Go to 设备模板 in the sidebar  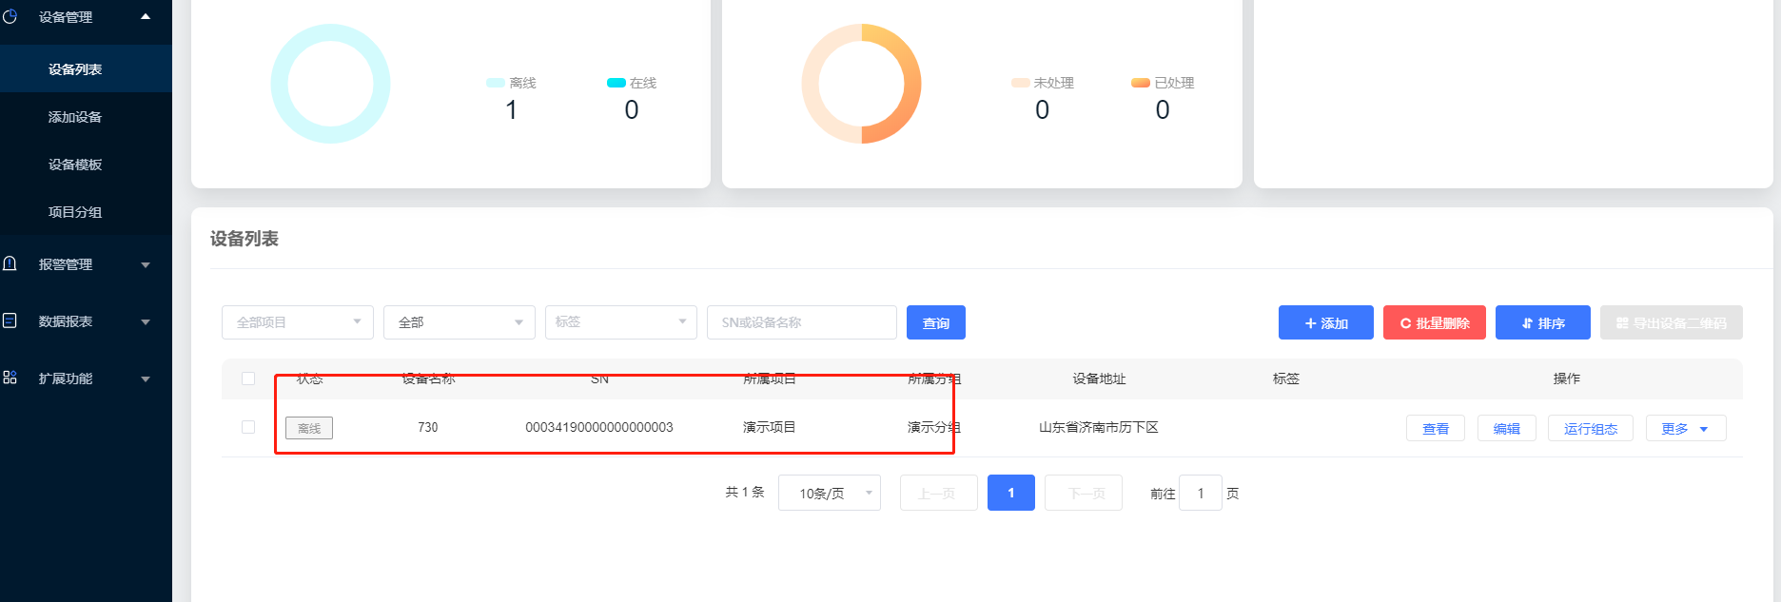[75, 165]
